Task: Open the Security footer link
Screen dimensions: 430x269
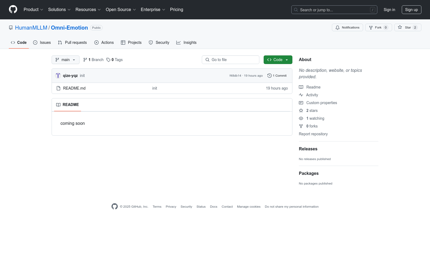Action: point(186,207)
